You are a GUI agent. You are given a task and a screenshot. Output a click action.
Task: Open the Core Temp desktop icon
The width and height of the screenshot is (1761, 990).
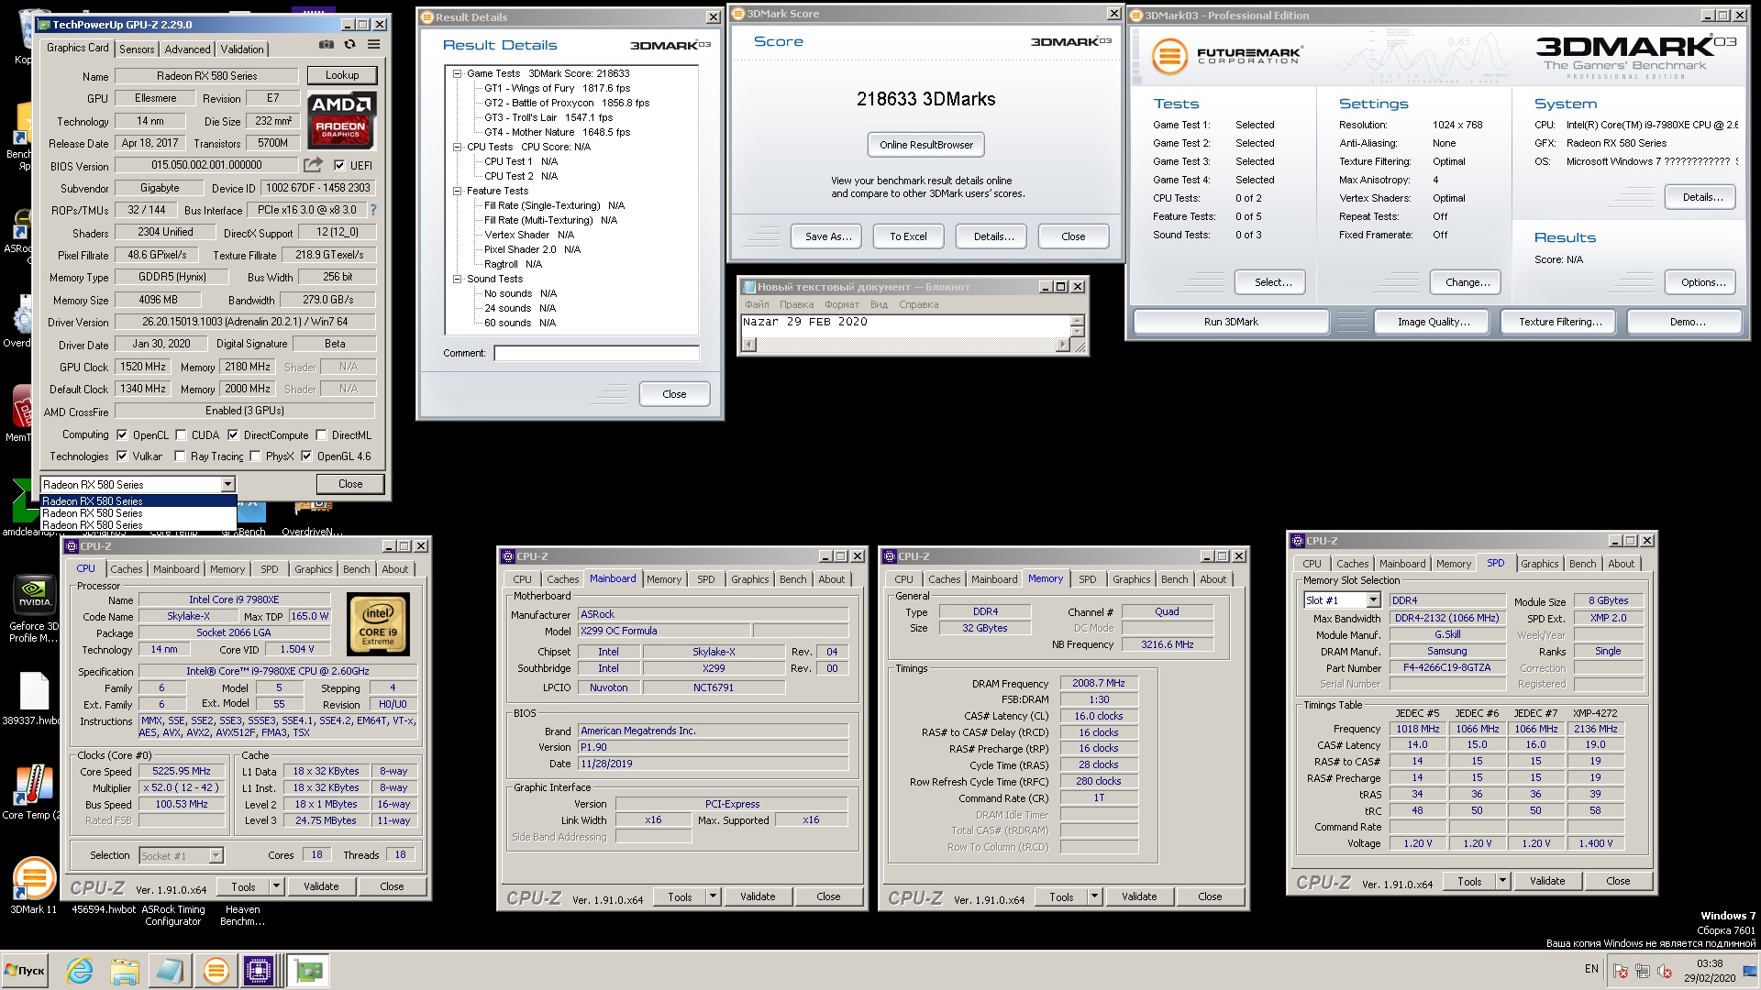(x=34, y=786)
